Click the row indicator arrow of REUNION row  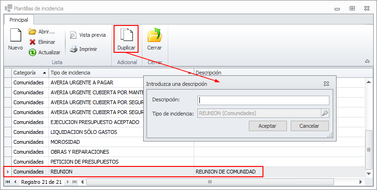point(8,172)
